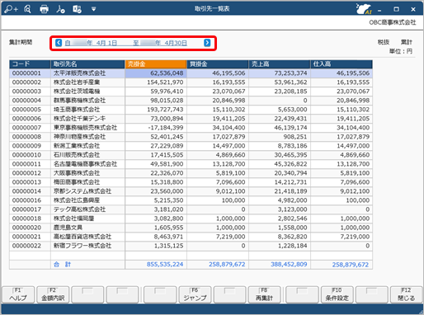Click the 仕入高 column header
Viewport: 424px width, 315px height.
pos(342,64)
